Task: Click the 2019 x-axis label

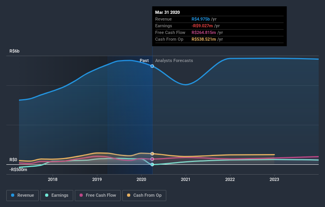Action: pyautogui.click(x=97, y=179)
